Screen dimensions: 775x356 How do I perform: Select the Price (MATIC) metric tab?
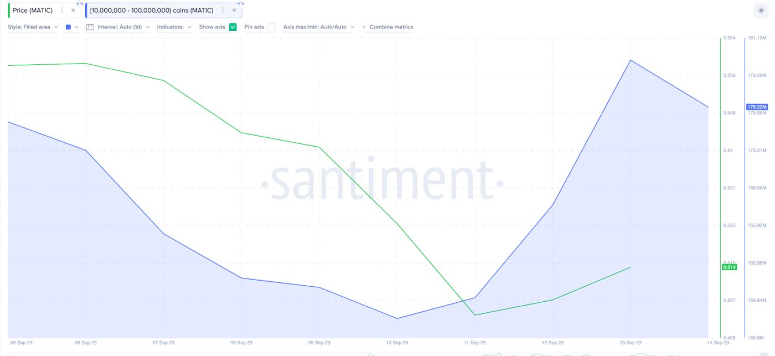(x=33, y=11)
